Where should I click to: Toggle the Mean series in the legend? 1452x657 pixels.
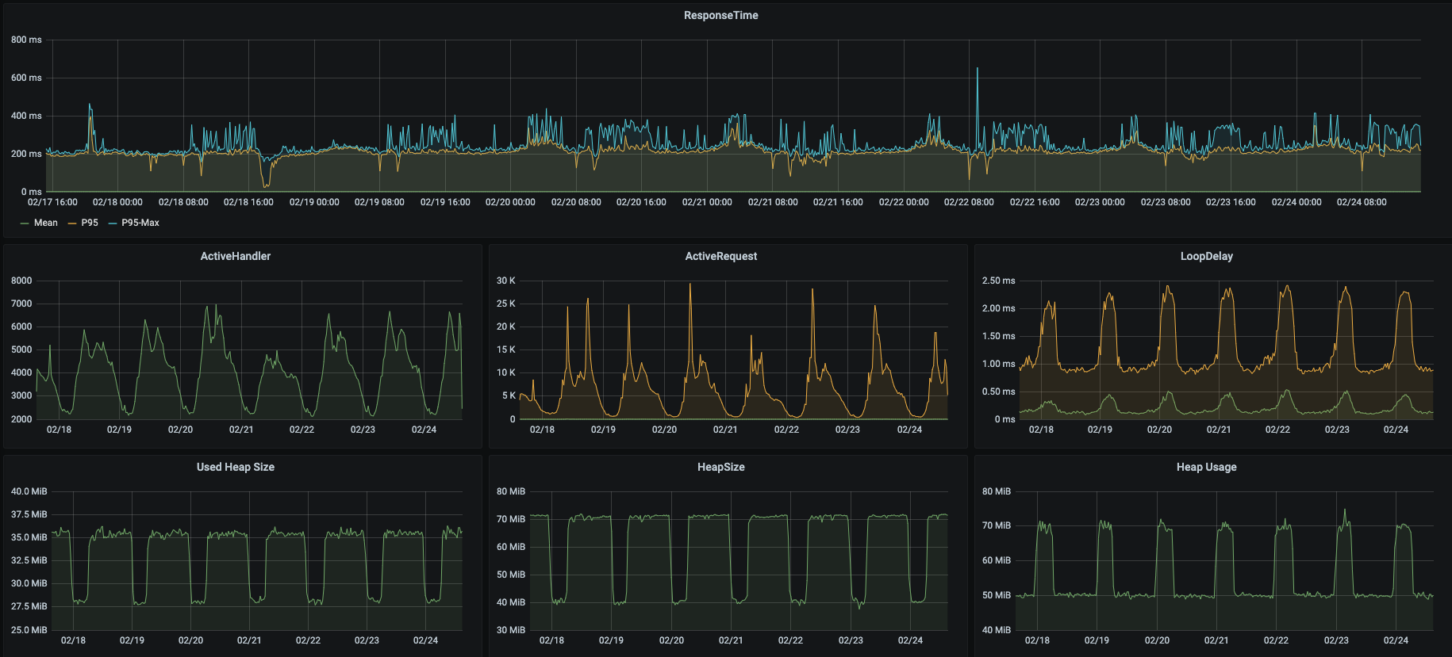pyautogui.click(x=45, y=223)
